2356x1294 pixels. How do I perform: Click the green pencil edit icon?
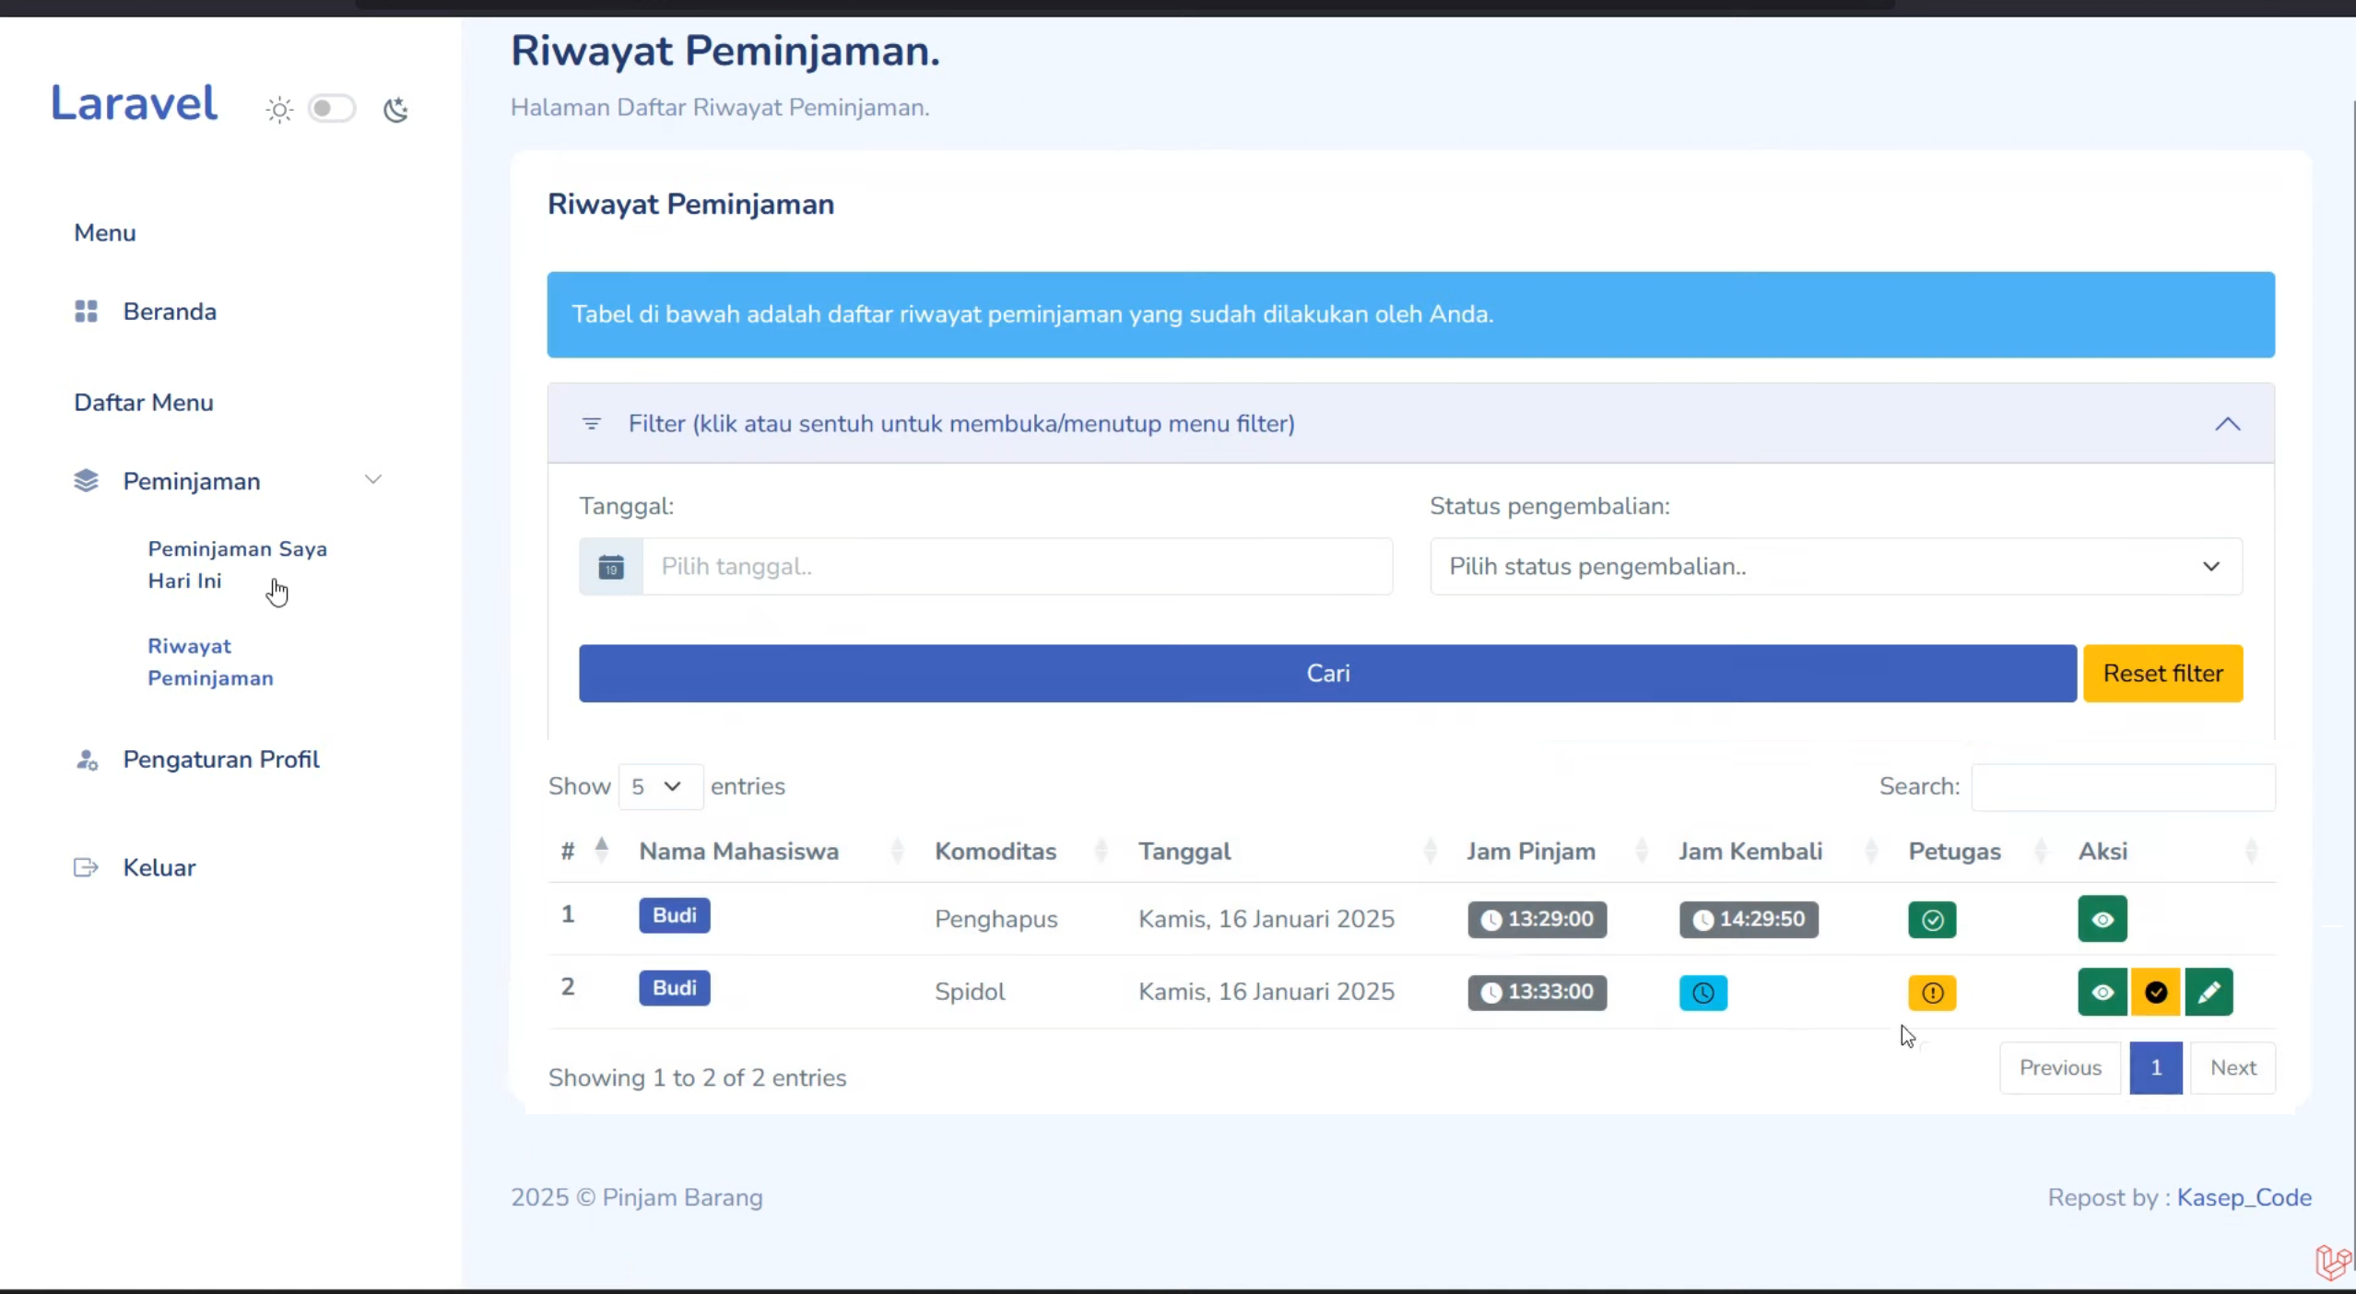point(2209,993)
